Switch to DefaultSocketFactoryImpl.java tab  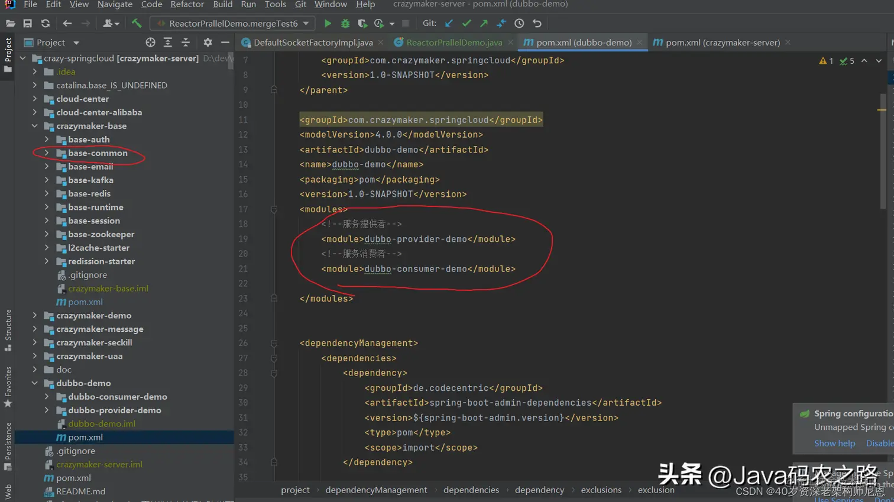tap(313, 43)
